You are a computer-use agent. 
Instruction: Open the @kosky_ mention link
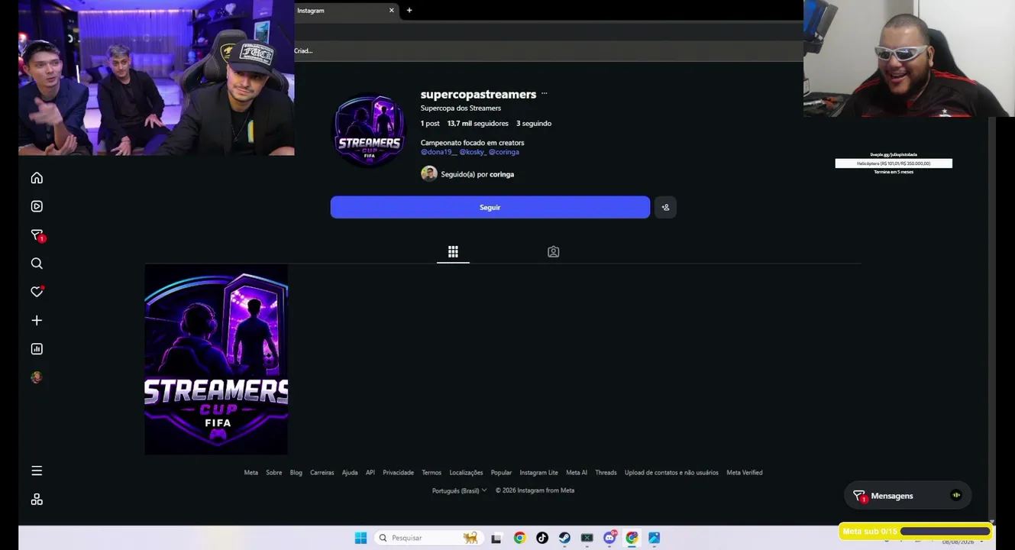(472, 152)
